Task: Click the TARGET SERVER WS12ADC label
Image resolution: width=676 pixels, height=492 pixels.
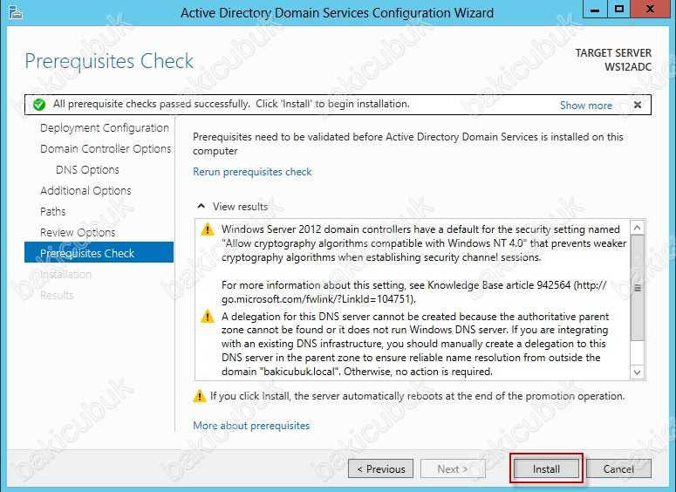Action: point(613,60)
